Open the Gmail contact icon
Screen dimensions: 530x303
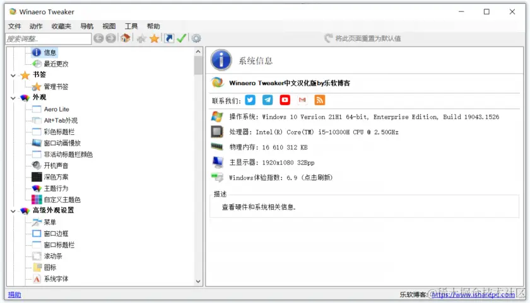coord(302,100)
